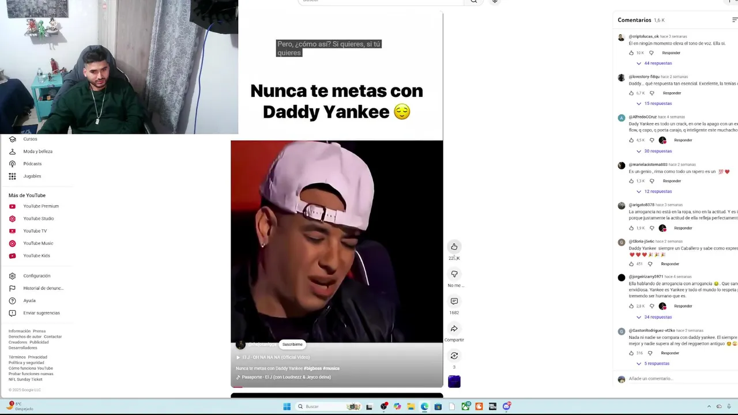Image resolution: width=738 pixels, height=415 pixels.
Task: Like @lovestory-fi8qu's comment
Action: click(x=631, y=93)
